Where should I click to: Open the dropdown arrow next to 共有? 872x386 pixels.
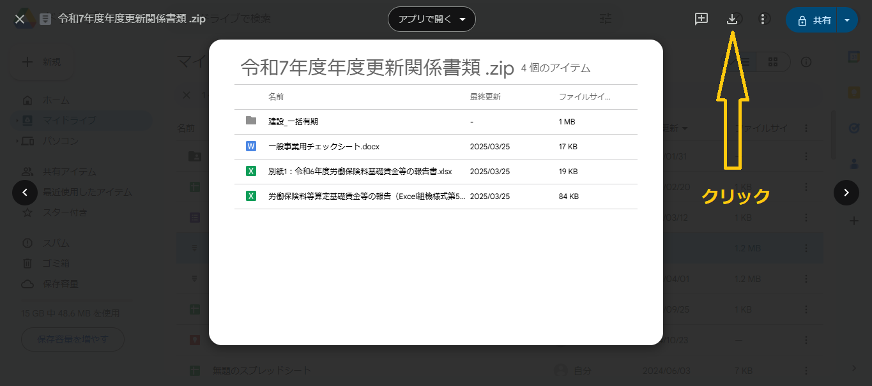point(847,20)
